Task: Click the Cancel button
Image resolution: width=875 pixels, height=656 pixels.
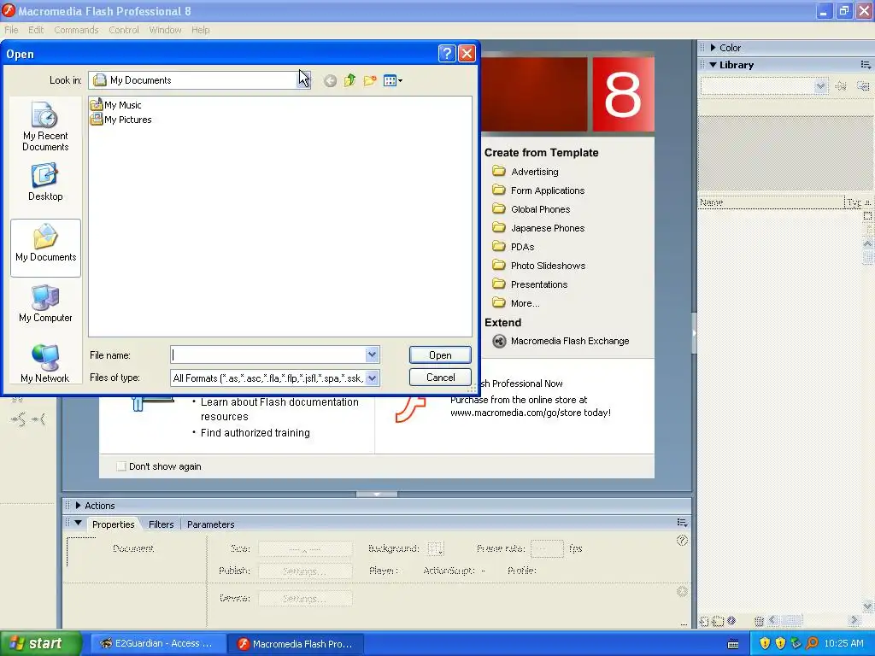Action: pyautogui.click(x=440, y=378)
